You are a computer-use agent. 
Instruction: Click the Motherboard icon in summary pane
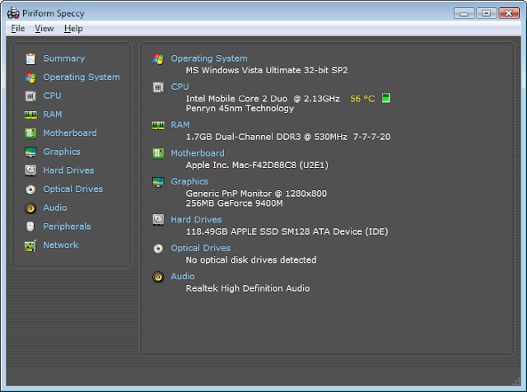pyautogui.click(x=158, y=154)
